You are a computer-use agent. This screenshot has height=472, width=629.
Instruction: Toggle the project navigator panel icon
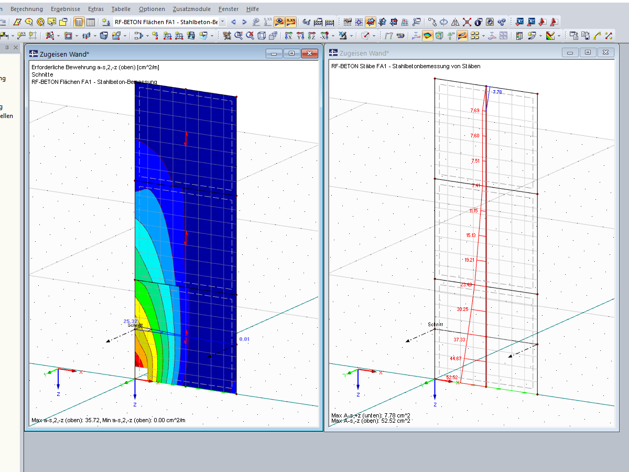tap(79, 22)
